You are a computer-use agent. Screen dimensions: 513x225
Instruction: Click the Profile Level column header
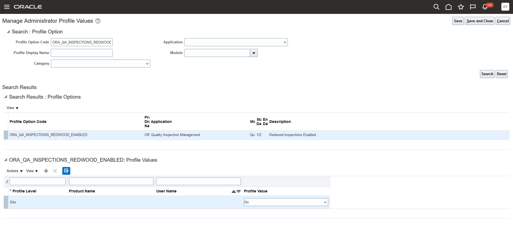click(x=24, y=191)
